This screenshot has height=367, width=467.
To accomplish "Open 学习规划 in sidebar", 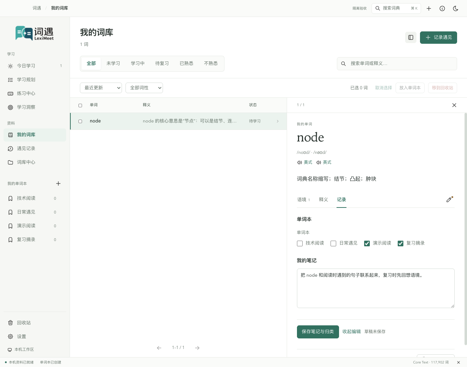I will tap(35, 80).
